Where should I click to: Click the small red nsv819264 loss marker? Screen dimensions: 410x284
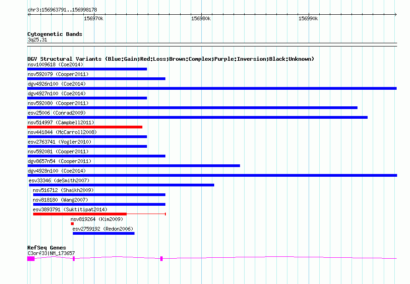point(72,224)
